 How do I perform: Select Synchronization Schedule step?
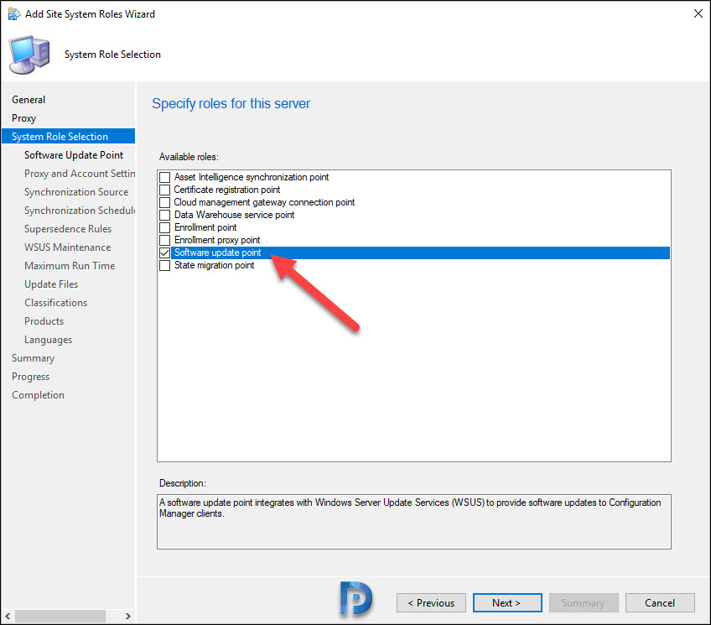coord(80,211)
